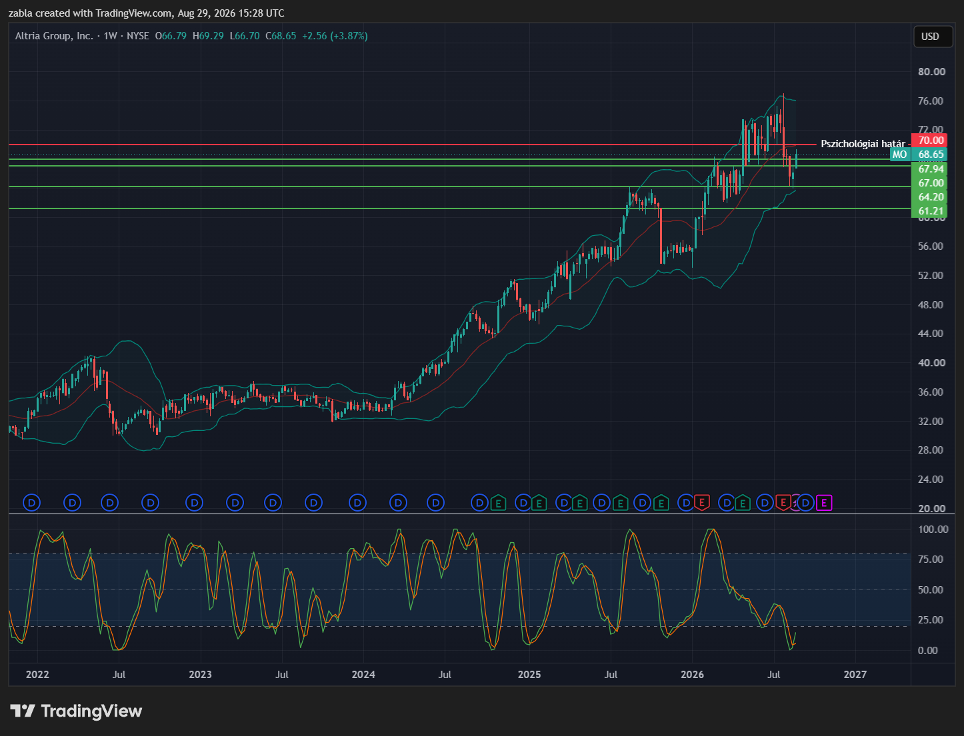This screenshot has height=736, width=964.
Task: Click the red 70.00 price label
Action: click(x=931, y=140)
